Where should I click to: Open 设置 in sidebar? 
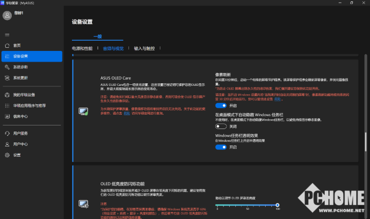point(32,155)
